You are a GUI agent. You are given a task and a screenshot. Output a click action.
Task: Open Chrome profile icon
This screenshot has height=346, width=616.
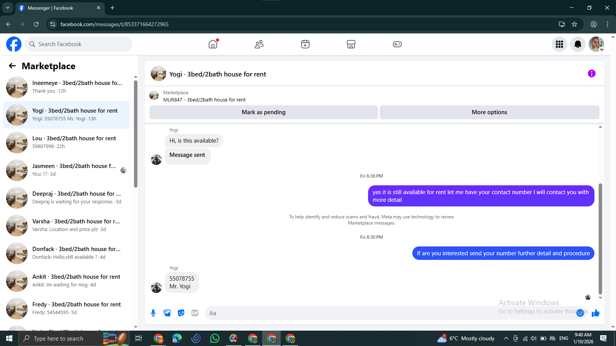click(594, 24)
